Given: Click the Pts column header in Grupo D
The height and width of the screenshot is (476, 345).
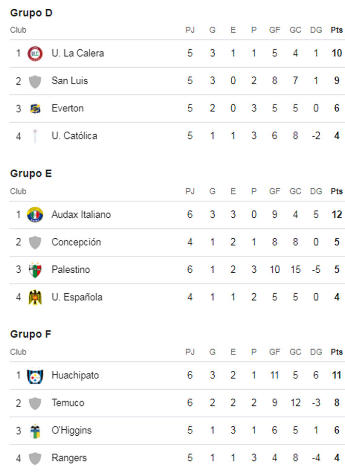Looking at the screenshot, I should [336, 30].
